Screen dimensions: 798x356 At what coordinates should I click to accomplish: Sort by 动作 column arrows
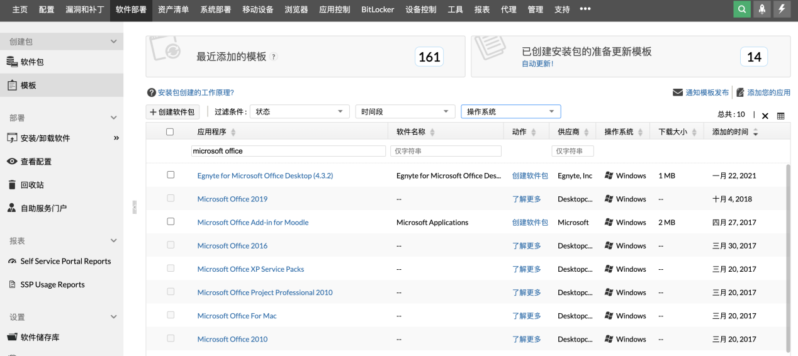[534, 132]
